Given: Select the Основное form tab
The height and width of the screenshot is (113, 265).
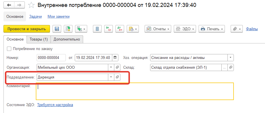Looking at the screenshot, I should [15, 39].
